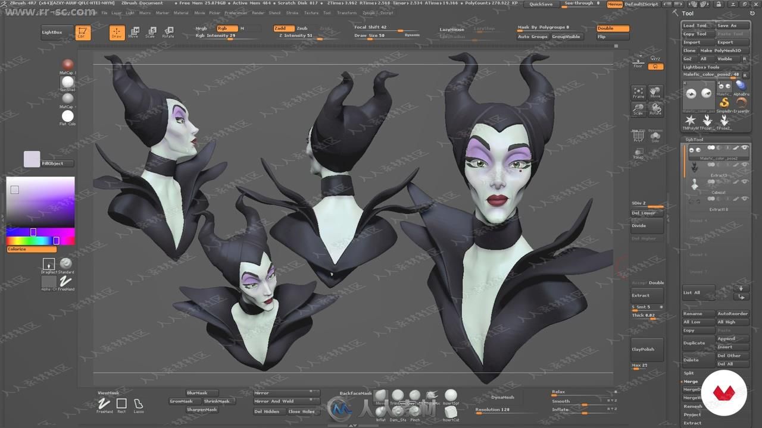The height and width of the screenshot is (428, 762).
Task: Click the QuickSave button
Action: [541, 4]
